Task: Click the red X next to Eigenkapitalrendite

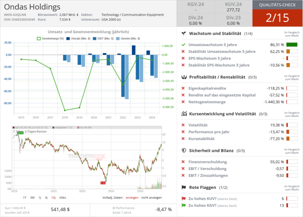Action: pos(183,88)
